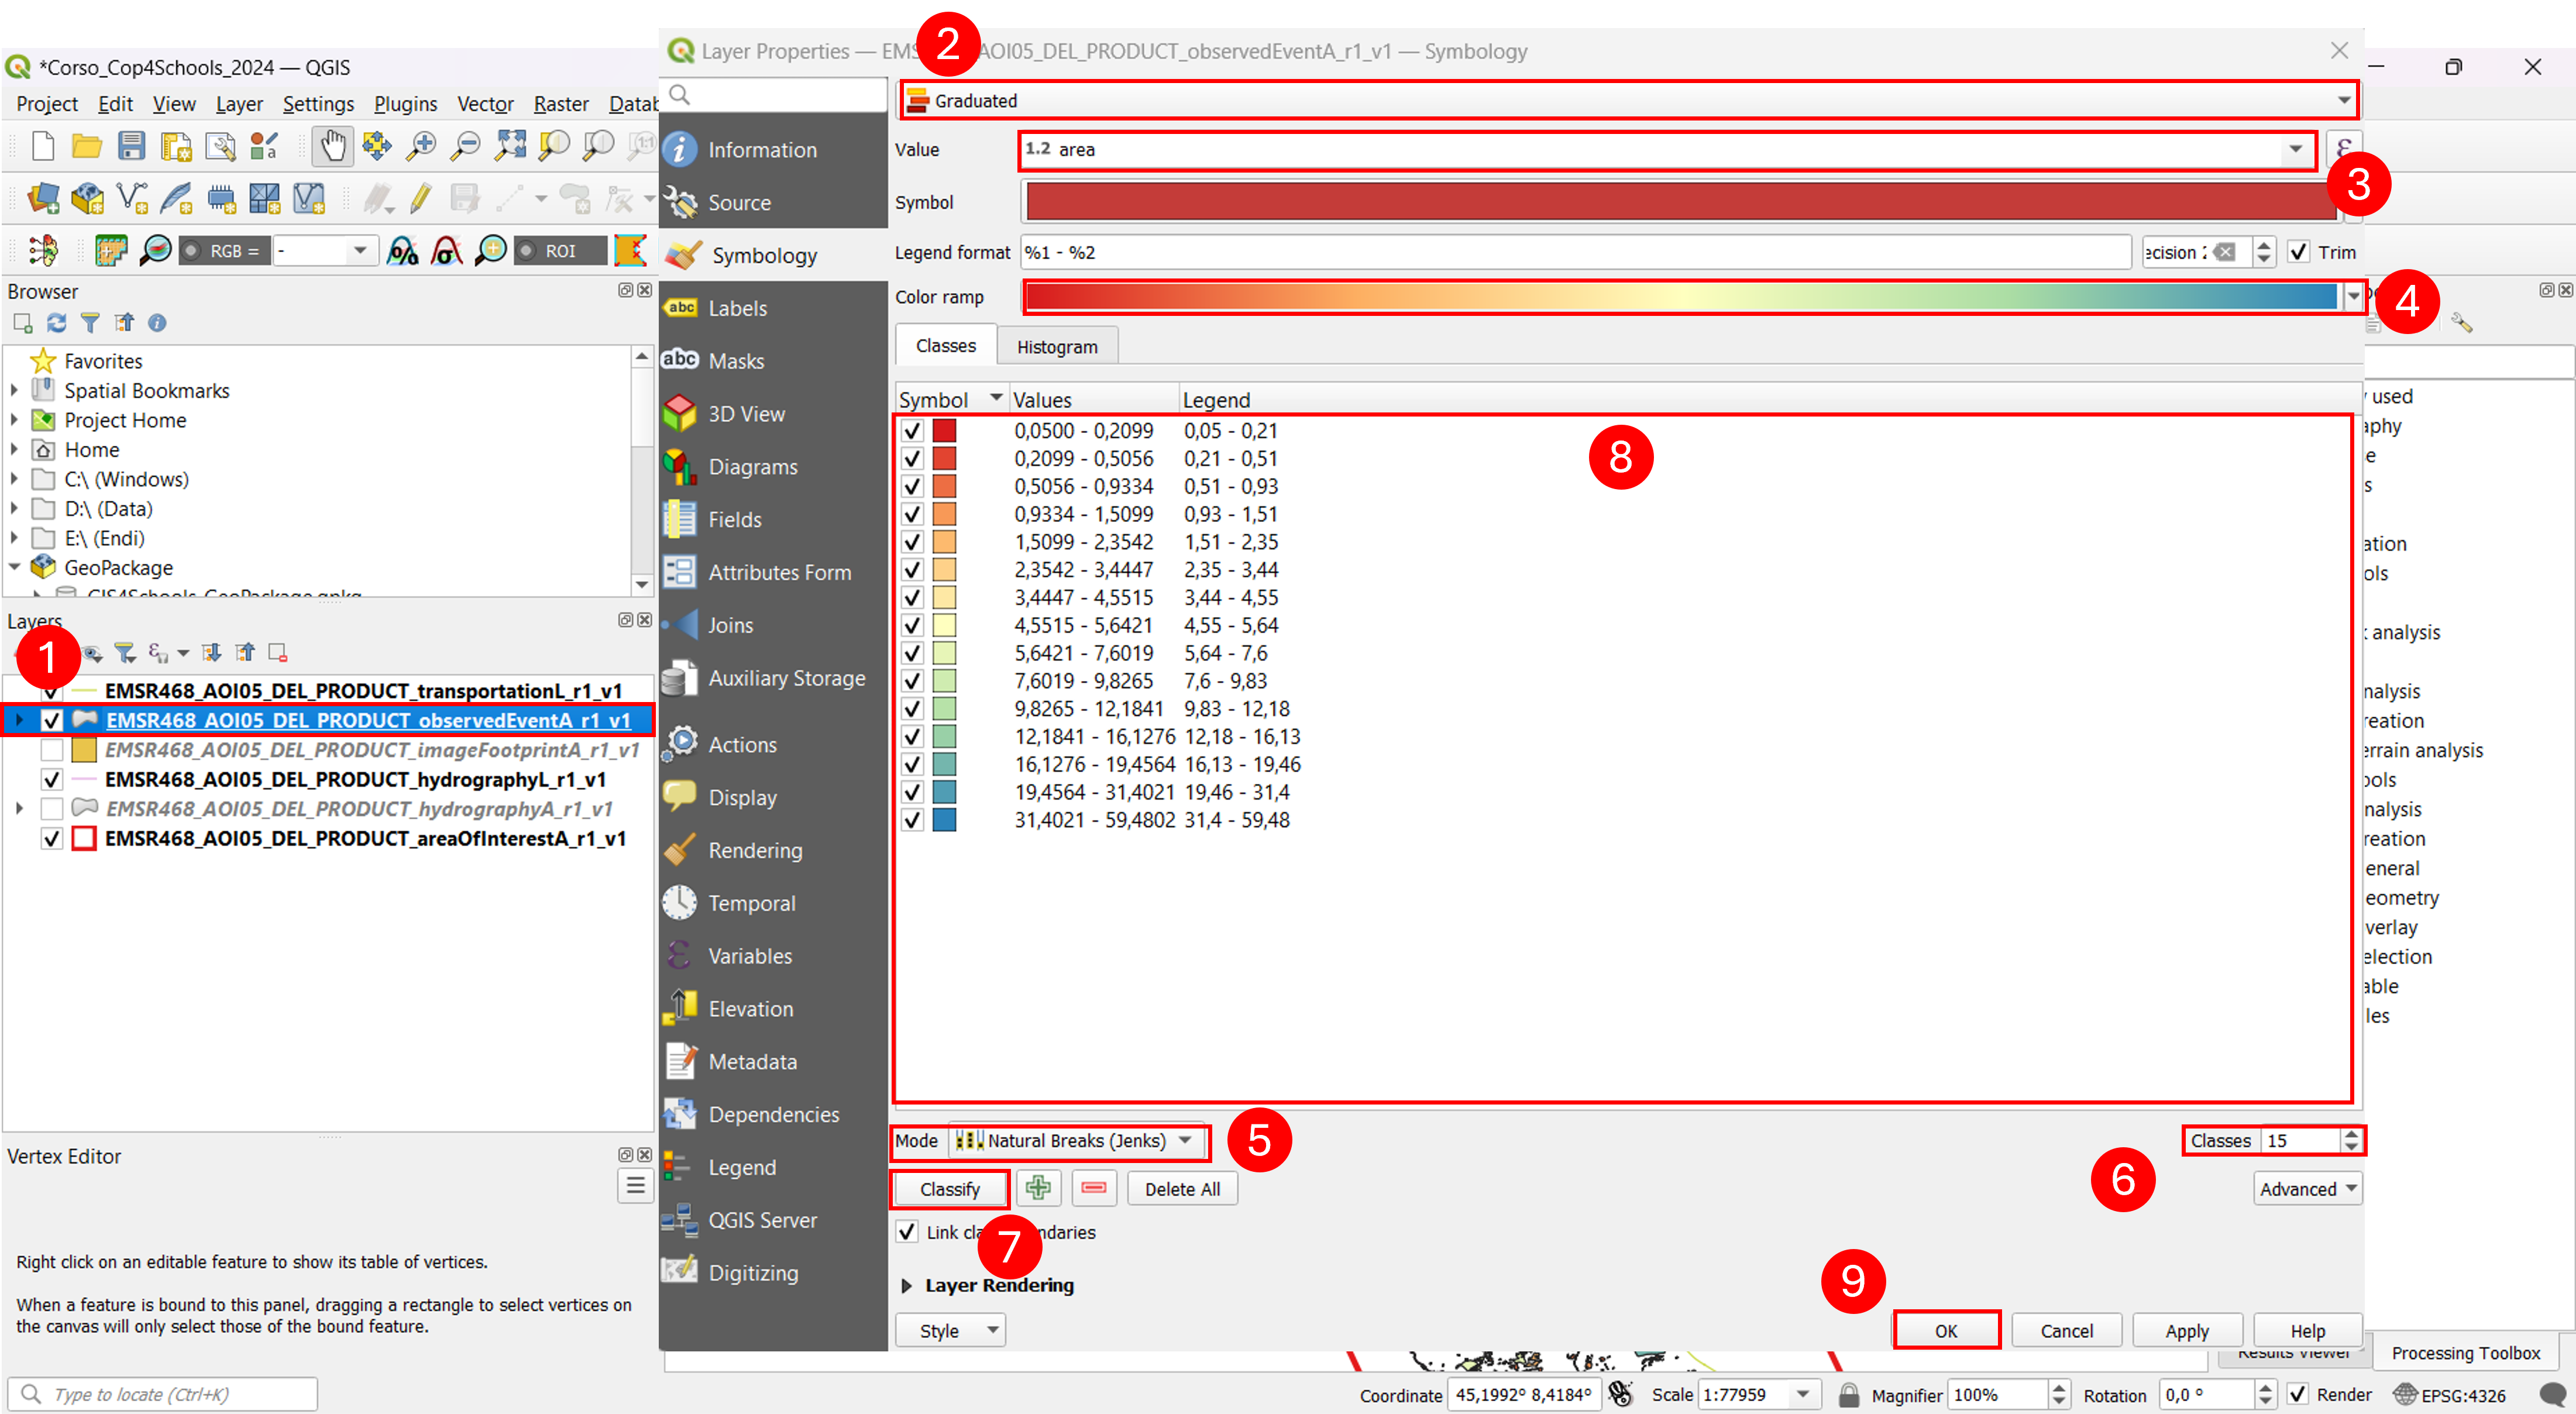Open the Plugins menu
Viewport: 2576px width, 1414px height.
(x=405, y=104)
